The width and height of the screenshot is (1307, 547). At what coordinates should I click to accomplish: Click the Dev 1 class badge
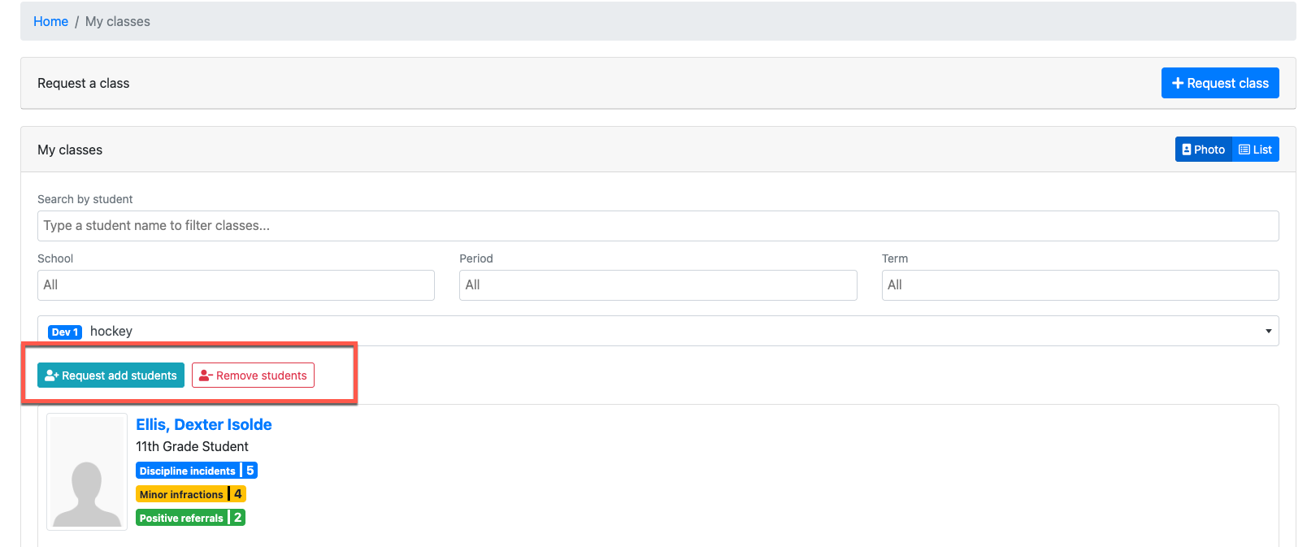[x=65, y=332]
